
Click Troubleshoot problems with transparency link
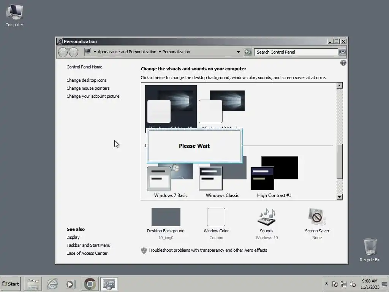tap(208, 250)
